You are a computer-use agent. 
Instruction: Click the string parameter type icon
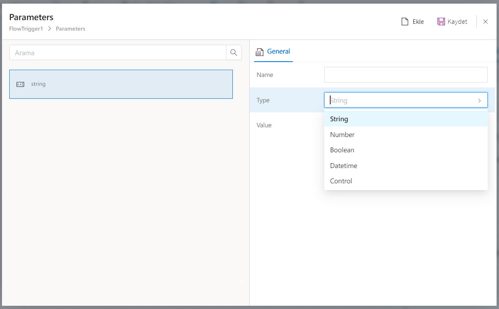(x=21, y=84)
